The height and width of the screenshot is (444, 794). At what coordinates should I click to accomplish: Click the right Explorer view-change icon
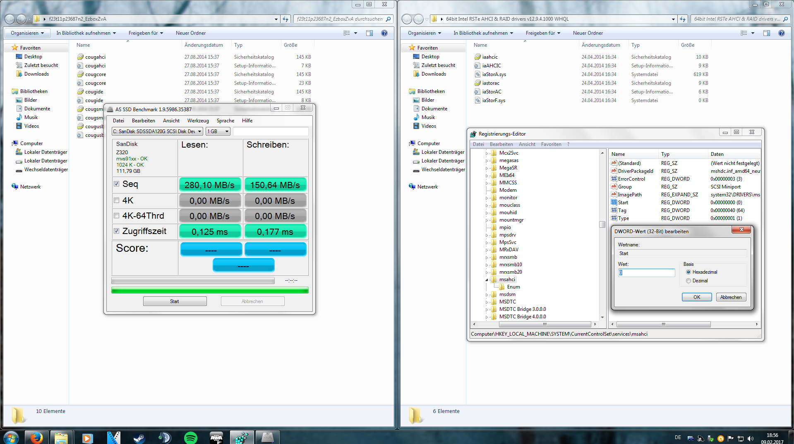[x=744, y=33]
